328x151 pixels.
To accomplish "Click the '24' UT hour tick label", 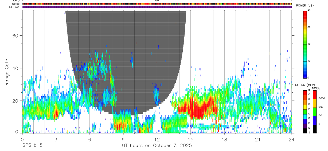I will [292, 139].
